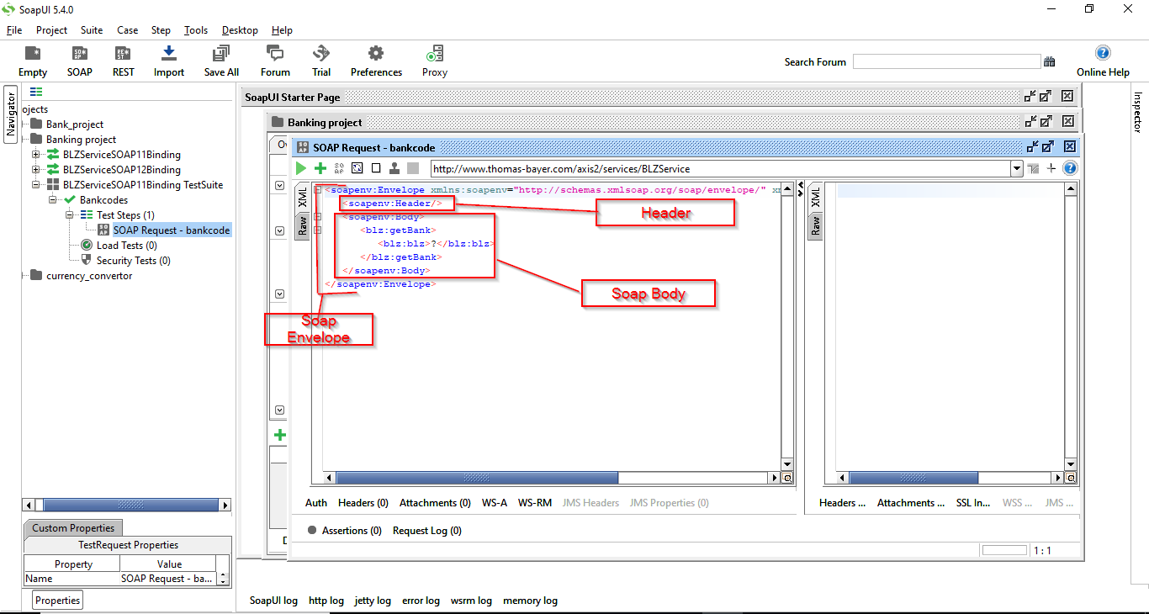Create a new REST project
The image size is (1149, 614).
(x=123, y=59)
